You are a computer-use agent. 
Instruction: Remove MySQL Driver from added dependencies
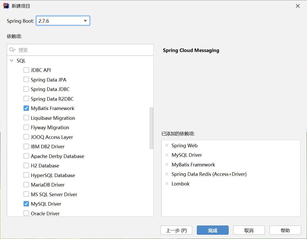coord(167,155)
